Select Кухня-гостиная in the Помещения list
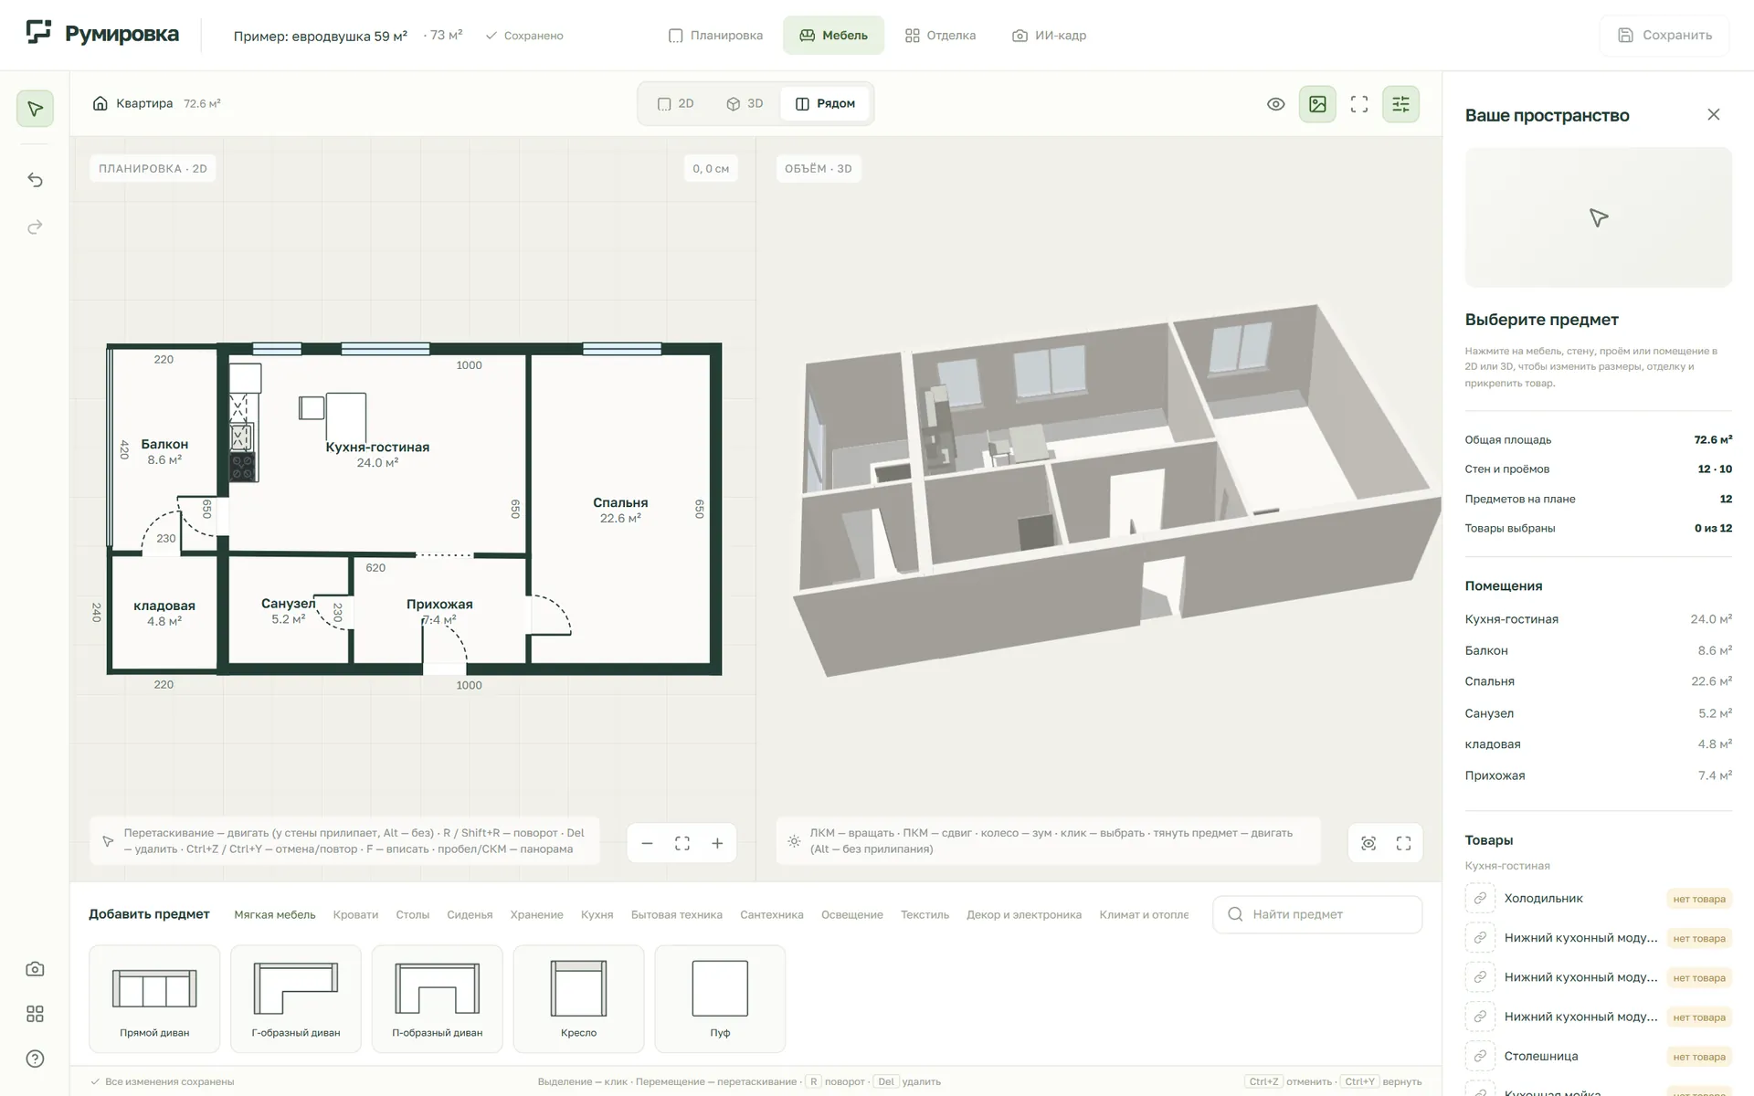This screenshot has width=1754, height=1096. [x=1598, y=619]
